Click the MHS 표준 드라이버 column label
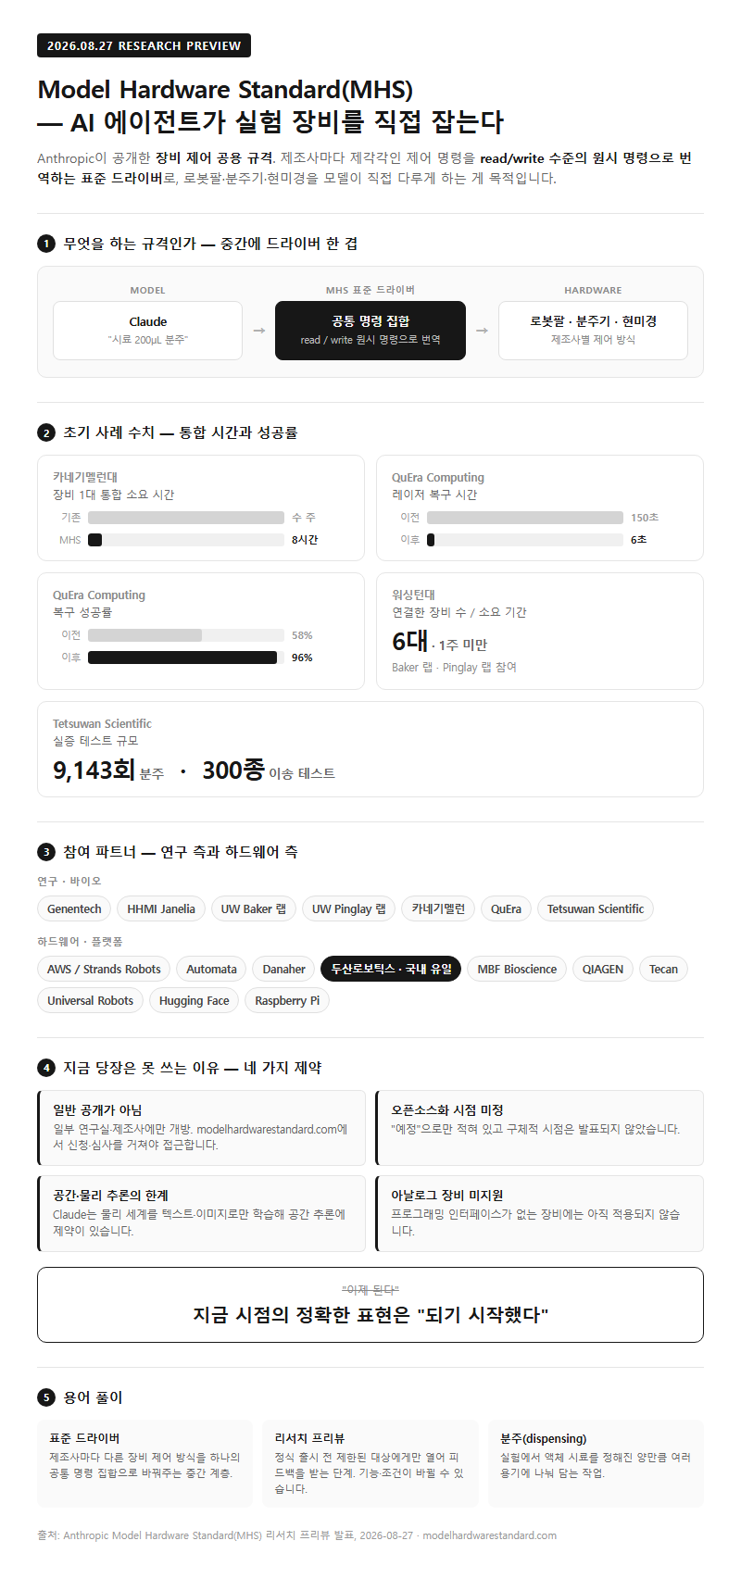The height and width of the screenshot is (1591, 741). [370, 290]
